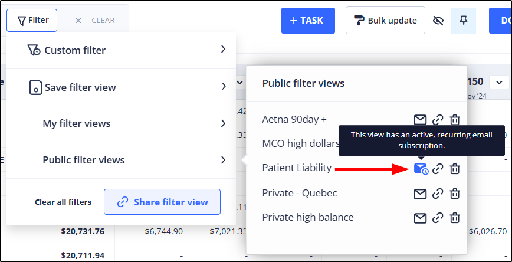Open Patient Liability active email subscription icon
Image resolution: width=512 pixels, height=262 pixels.
point(421,169)
